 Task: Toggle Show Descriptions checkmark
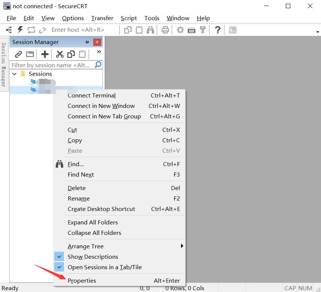(59, 257)
